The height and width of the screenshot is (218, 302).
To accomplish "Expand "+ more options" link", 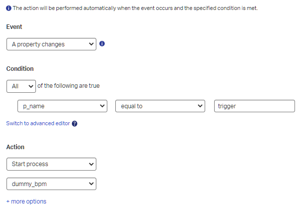I will 26,202.
